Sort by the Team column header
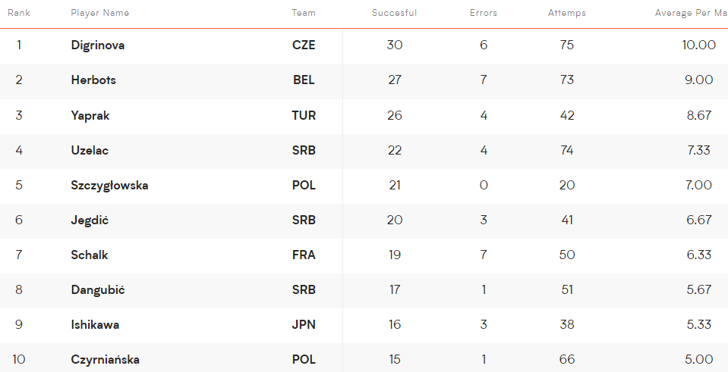 pyautogui.click(x=304, y=13)
